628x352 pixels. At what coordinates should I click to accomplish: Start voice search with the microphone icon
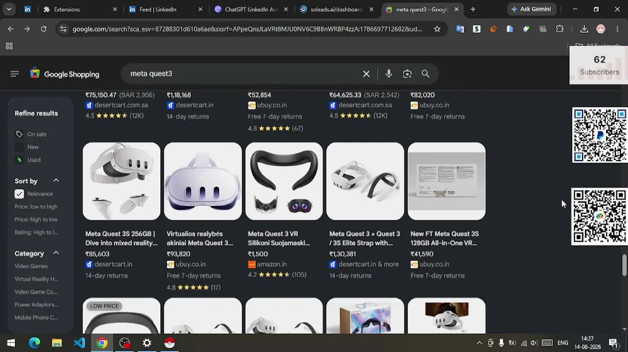(x=389, y=74)
